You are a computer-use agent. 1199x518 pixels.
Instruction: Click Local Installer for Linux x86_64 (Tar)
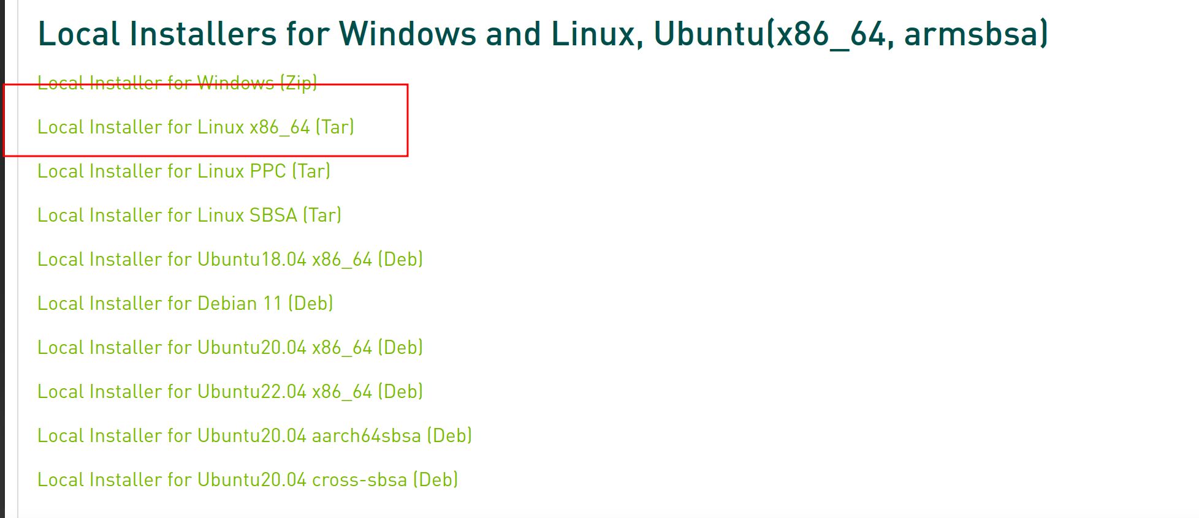(196, 127)
